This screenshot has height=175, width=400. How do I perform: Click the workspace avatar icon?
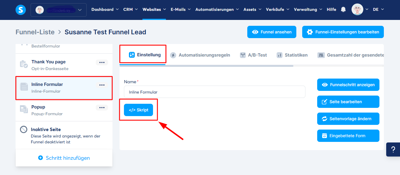[x=40, y=10]
